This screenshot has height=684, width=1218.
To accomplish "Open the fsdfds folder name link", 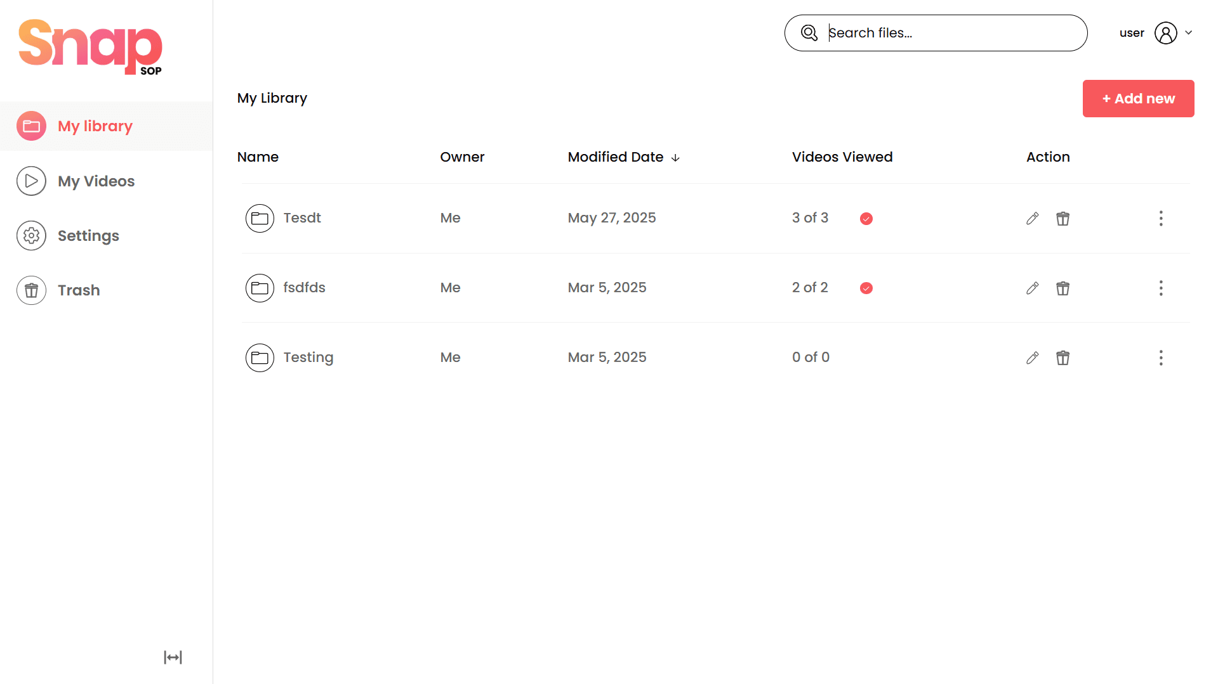I will [x=304, y=288].
